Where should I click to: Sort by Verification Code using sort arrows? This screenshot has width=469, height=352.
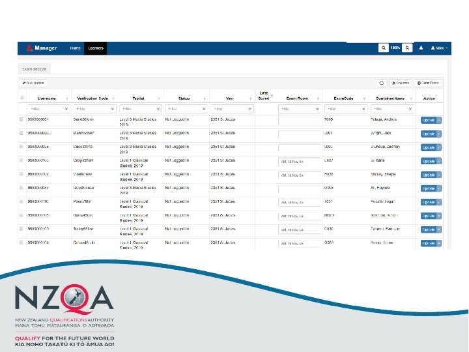(x=113, y=99)
